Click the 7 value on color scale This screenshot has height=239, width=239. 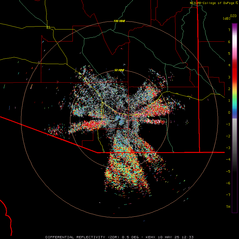[229, 30]
